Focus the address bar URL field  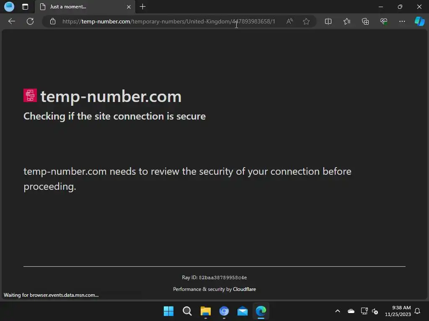(x=168, y=21)
